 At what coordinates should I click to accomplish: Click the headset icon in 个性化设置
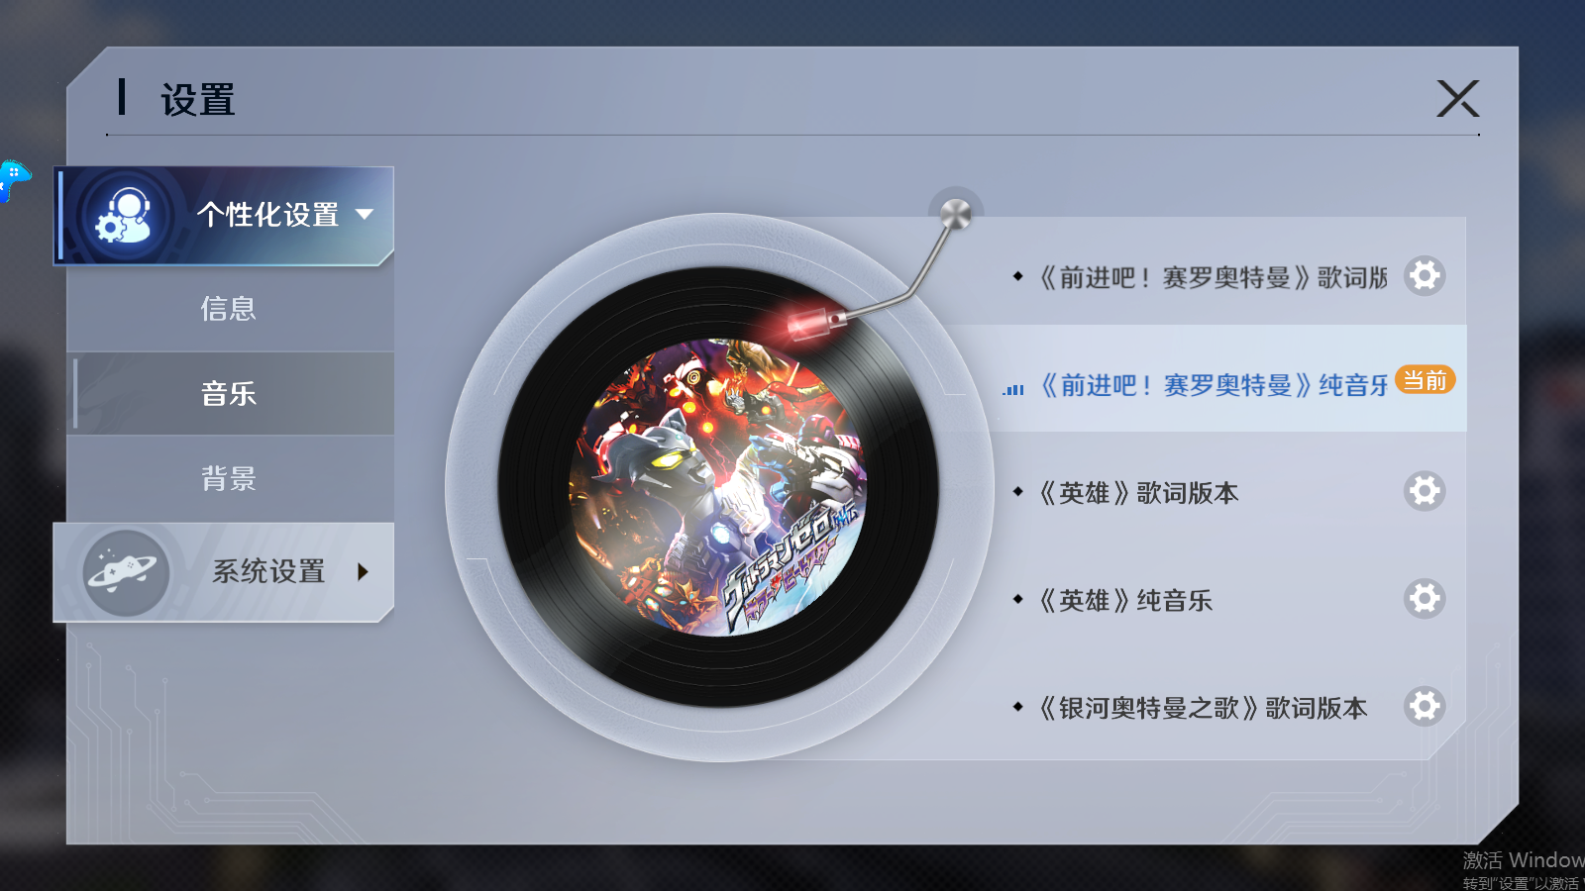click(x=124, y=216)
